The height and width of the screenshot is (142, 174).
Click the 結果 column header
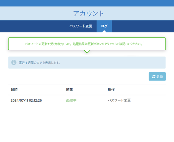[70, 89]
